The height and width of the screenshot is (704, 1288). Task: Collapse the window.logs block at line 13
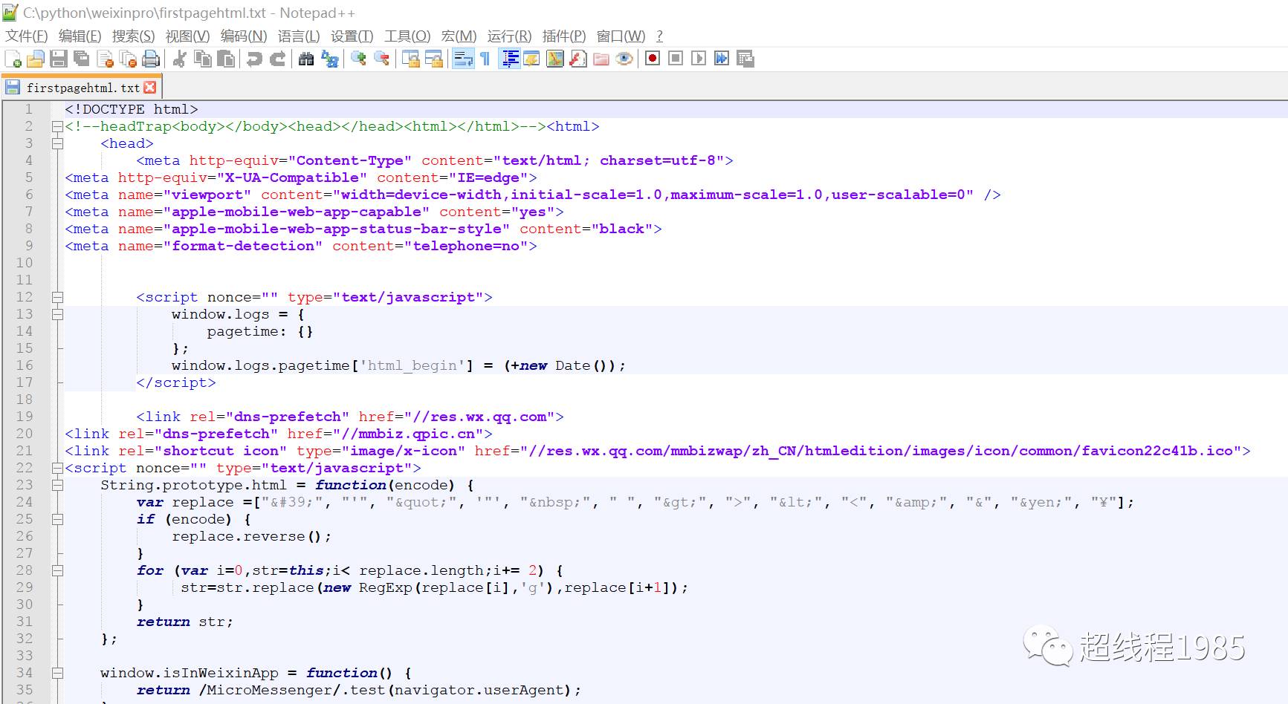[57, 314]
